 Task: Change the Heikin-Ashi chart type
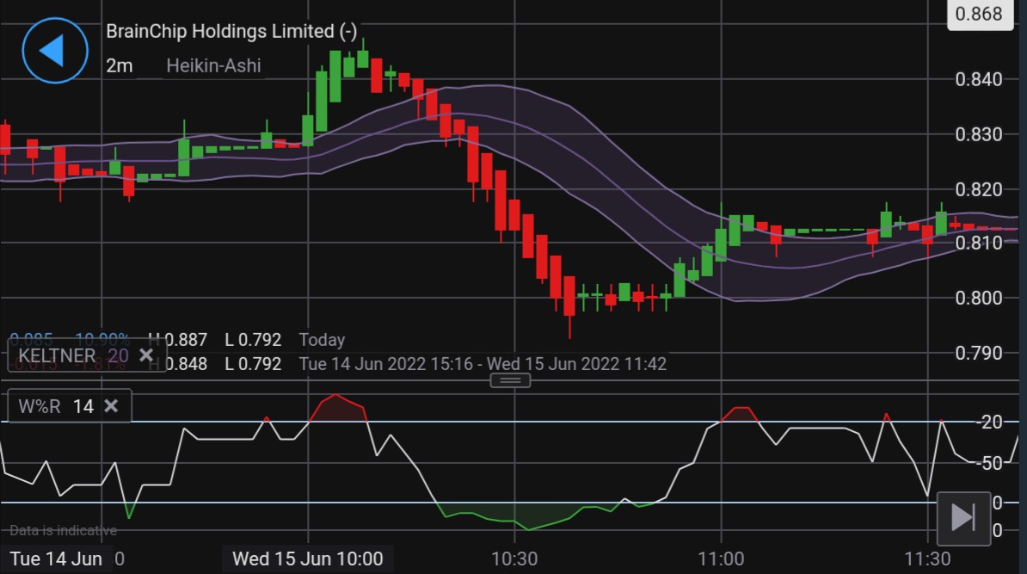pyautogui.click(x=213, y=65)
